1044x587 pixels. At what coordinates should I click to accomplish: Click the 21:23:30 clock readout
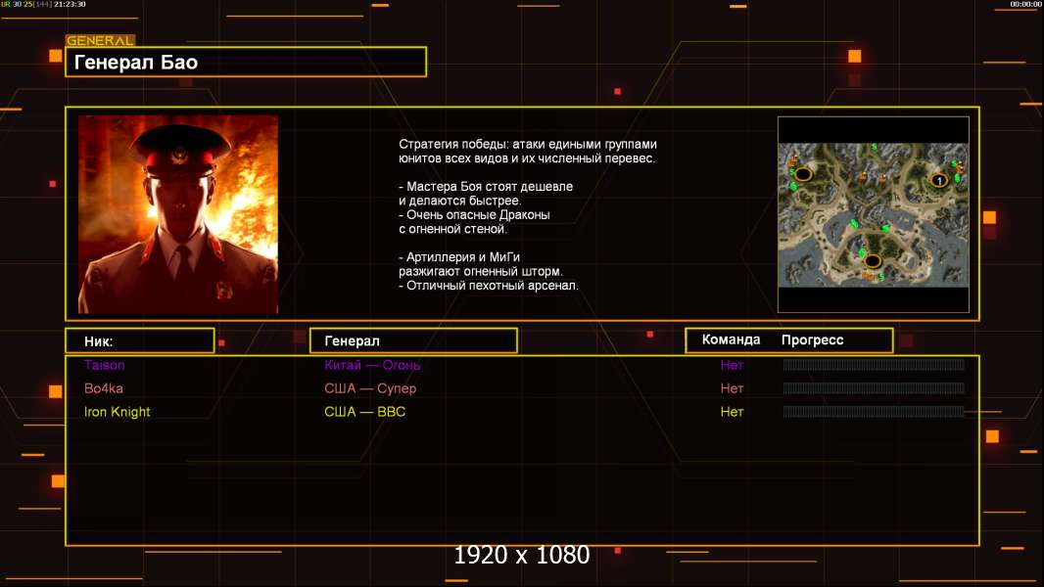click(x=70, y=4)
